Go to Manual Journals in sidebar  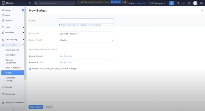[x=12, y=50]
